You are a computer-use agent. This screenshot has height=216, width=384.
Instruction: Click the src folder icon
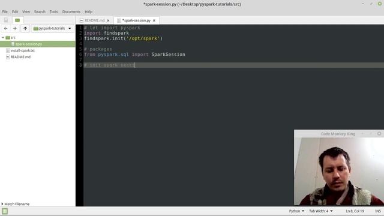[8, 37]
